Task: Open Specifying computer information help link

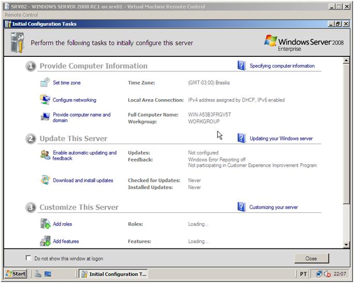Action: click(282, 66)
